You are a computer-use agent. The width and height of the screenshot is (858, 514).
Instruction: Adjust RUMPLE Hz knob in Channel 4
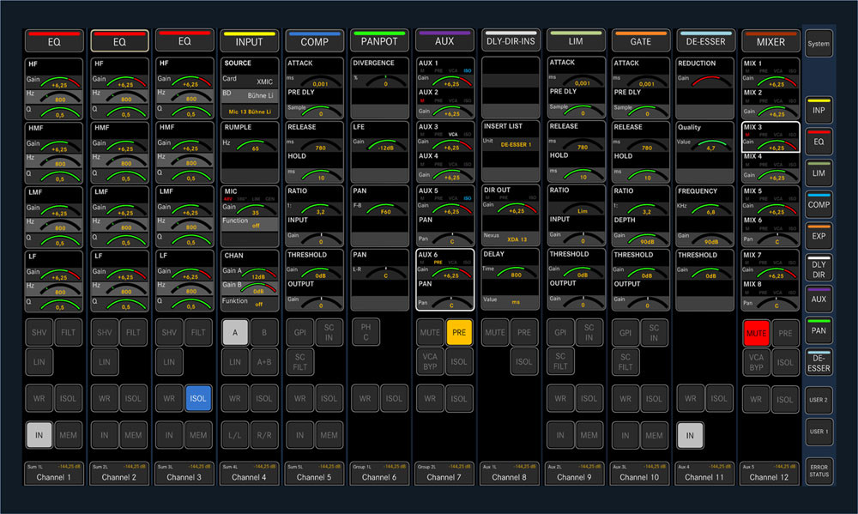tap(256, 145)
